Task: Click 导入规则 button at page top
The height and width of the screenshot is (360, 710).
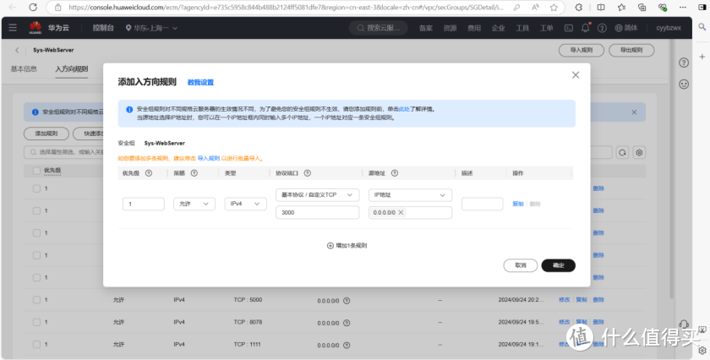Action: pos(582,50)
